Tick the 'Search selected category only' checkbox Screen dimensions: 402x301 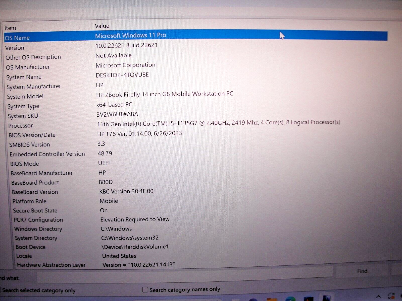point(1,290)
